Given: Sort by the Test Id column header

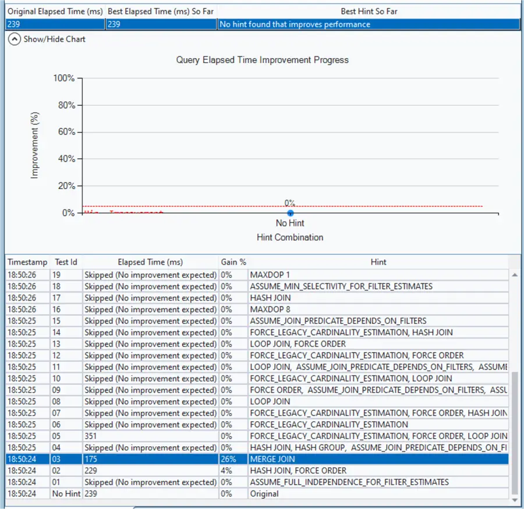Looking at the screenshot, I should (x=66, y=262).
